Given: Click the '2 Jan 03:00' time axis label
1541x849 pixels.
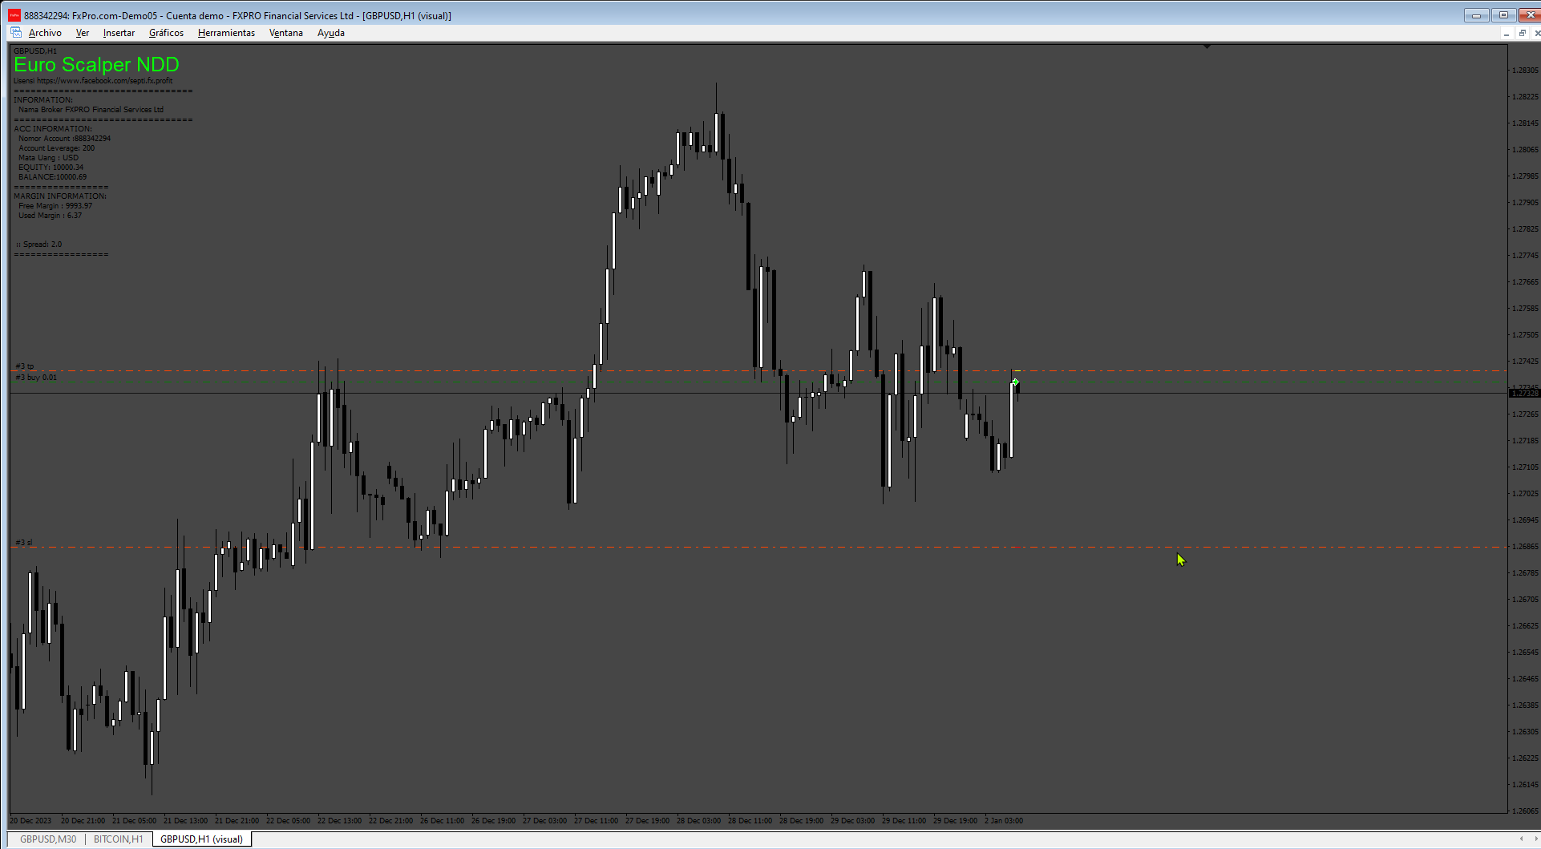Looking at the screenshot, I should 1004,821.
